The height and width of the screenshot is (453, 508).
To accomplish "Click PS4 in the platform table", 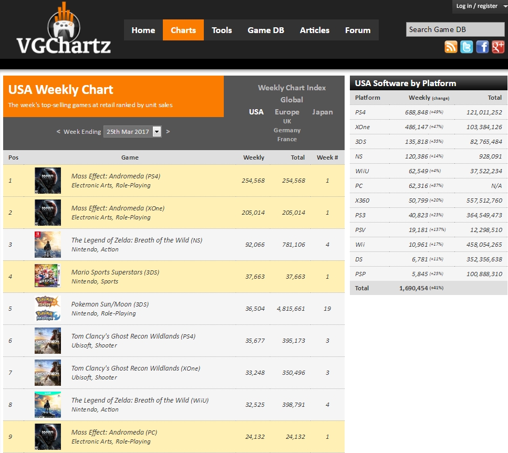I will pyautogui.click(x=360, y=112).
